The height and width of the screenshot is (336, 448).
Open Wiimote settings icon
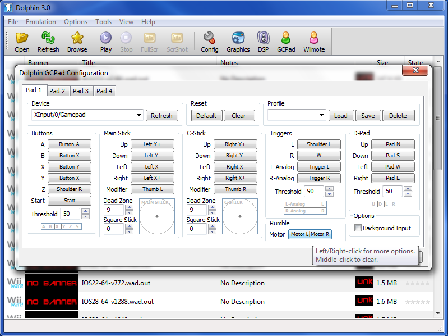click(314, 38)
